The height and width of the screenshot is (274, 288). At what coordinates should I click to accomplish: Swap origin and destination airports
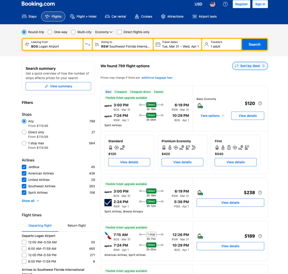[88, 44]
